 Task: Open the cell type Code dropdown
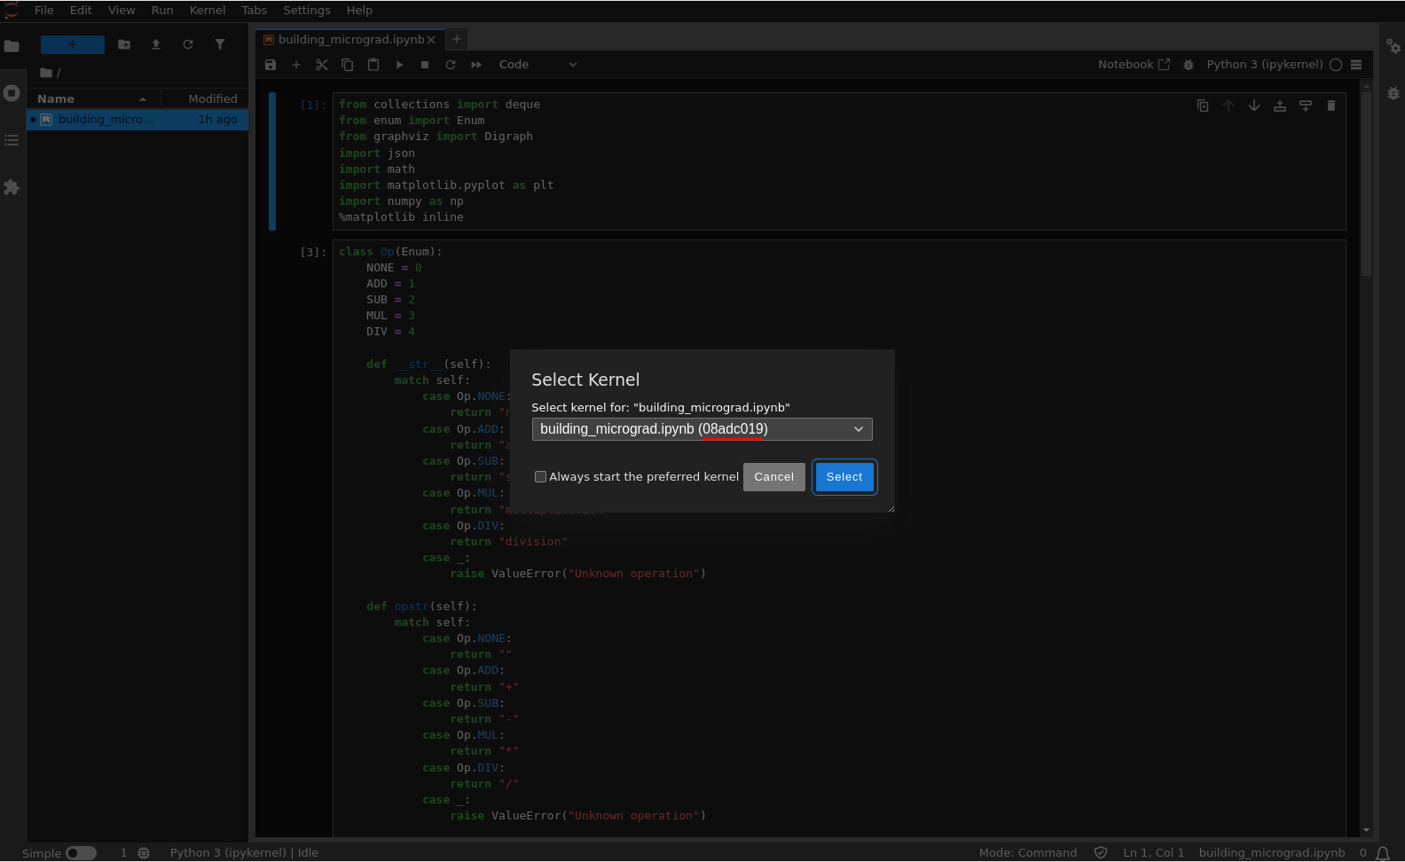click(538, 65)
